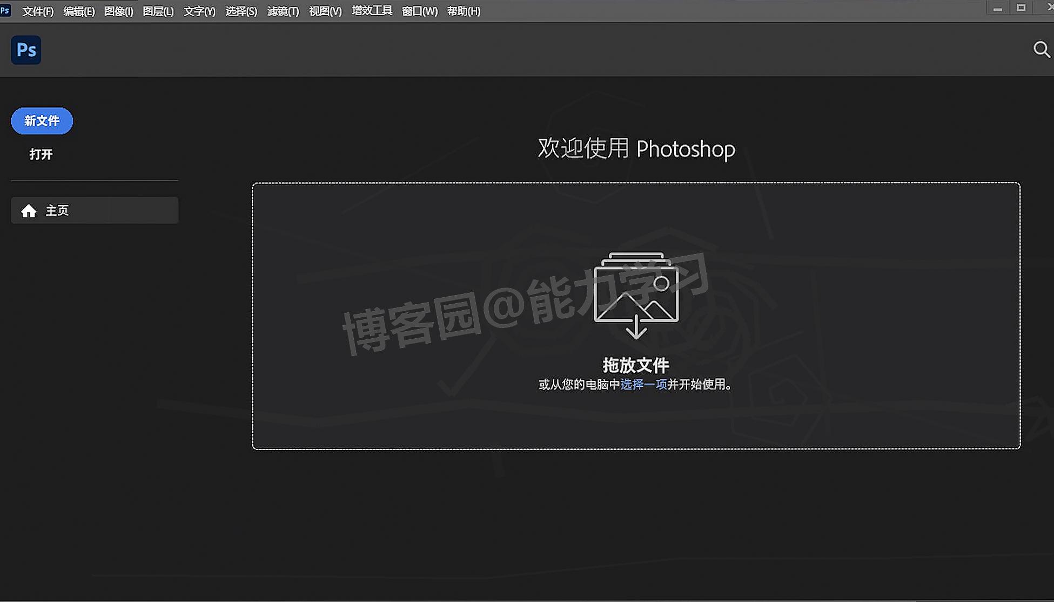Click the 打开 open button

click(x=41, y=154)
